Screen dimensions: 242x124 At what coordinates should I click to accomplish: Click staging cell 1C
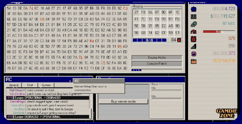pyautogui.click(x=177, y=12)
